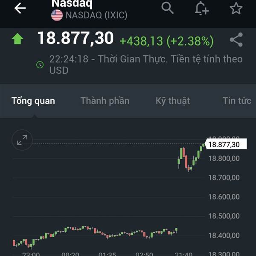Click the US flag icon
256x256 pixels.
[57, 15]
